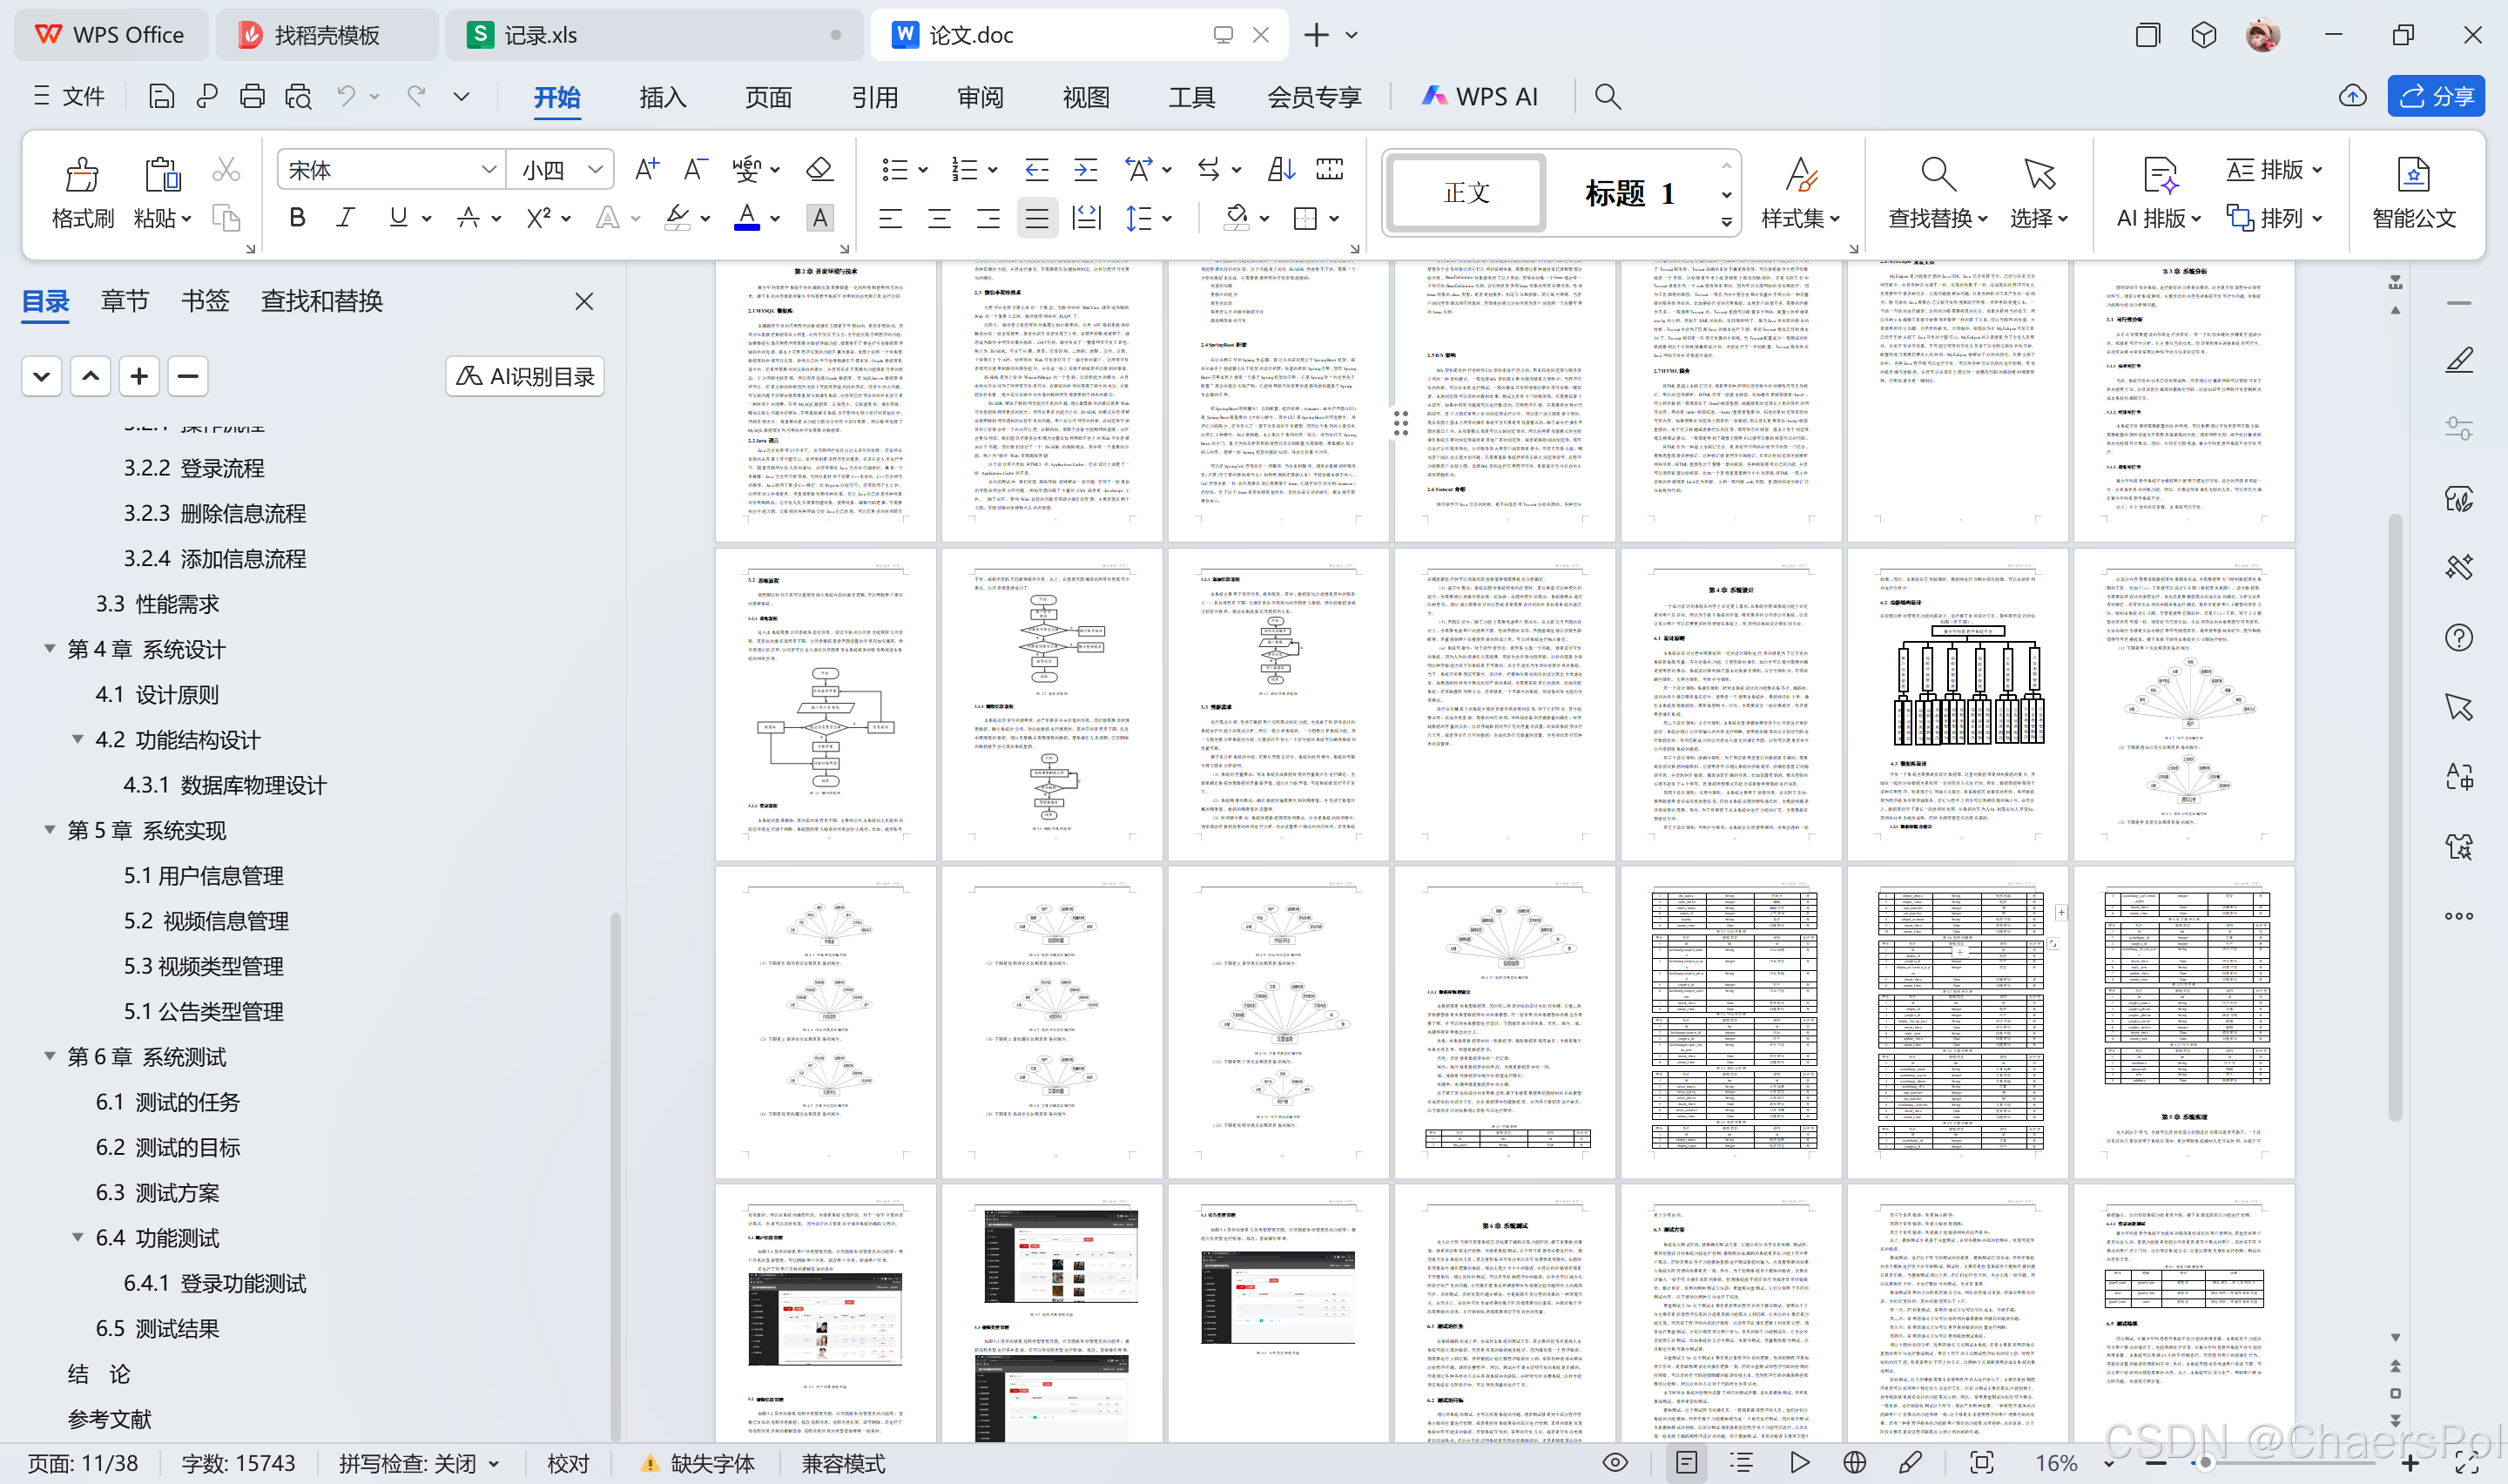Click the Save icon in quick toolbar
2508x1484 pixels.
[x=161, y=96]
